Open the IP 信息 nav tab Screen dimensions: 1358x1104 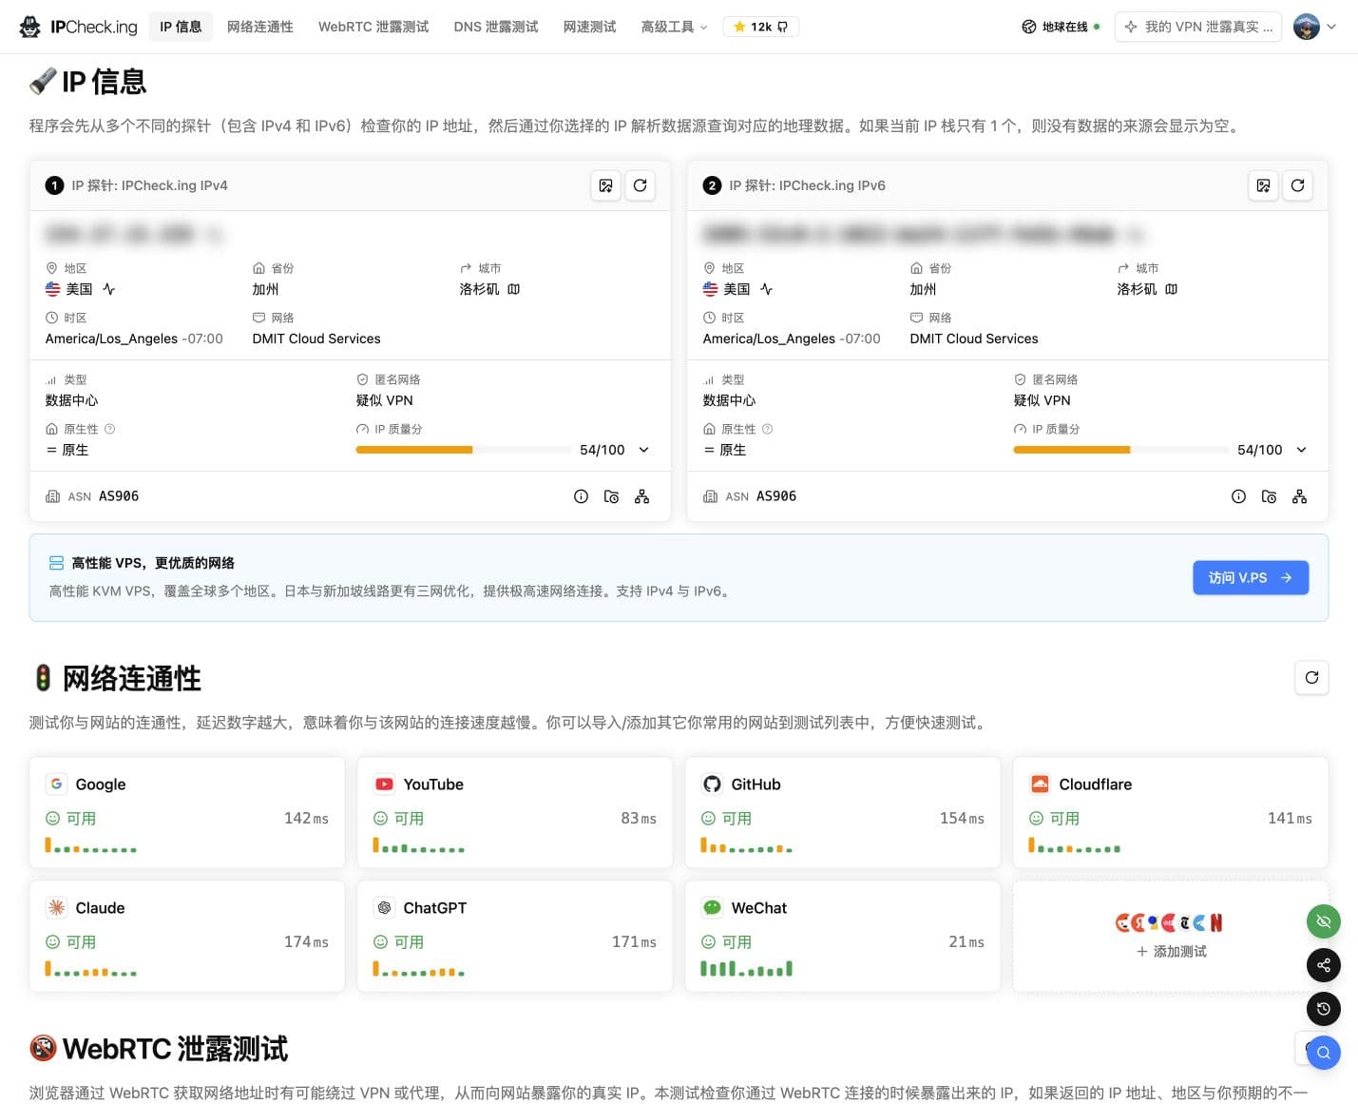181,27
